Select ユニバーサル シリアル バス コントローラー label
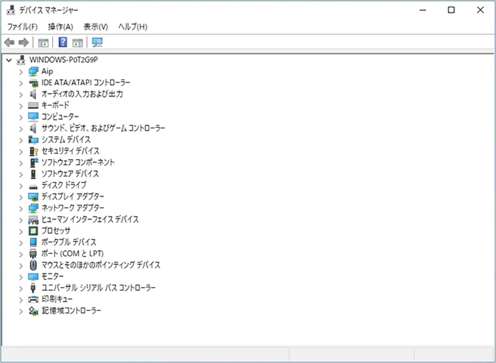Image resolution: width=496 pixels, height=363 pixels. [99, 288]
